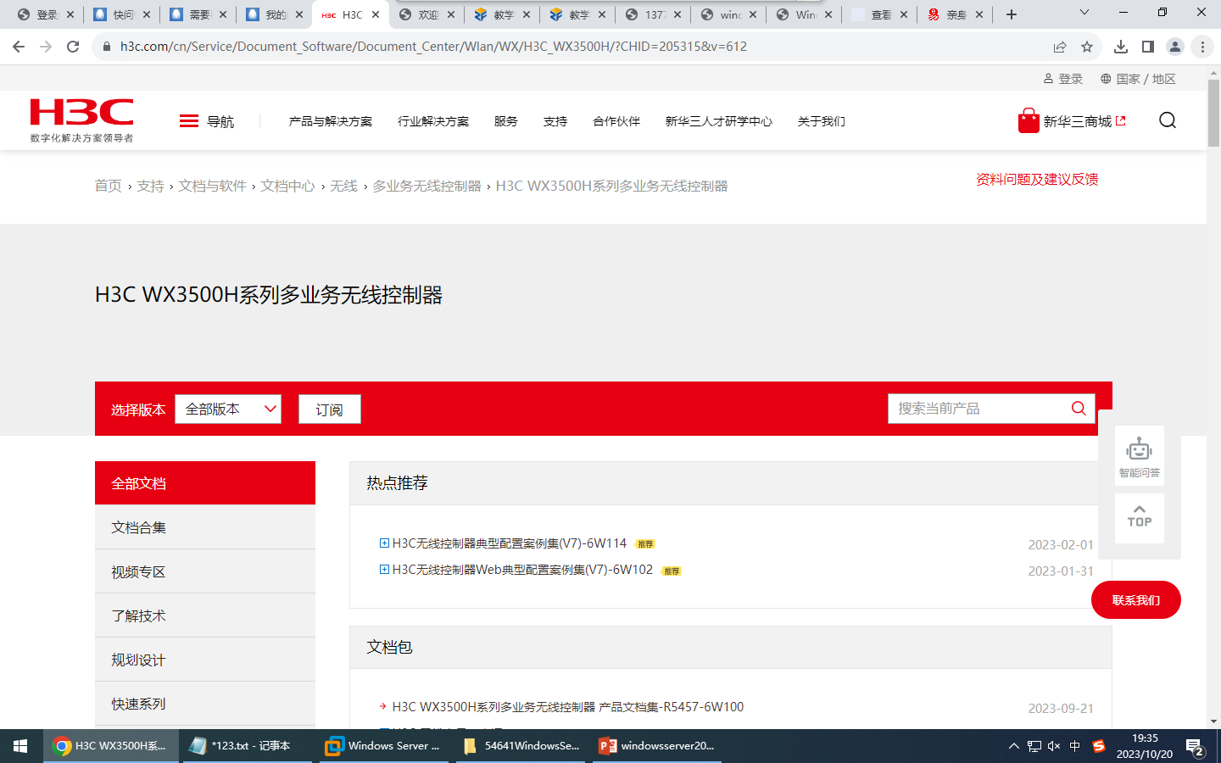Select 了解技术 in the left sidebar
Screen dimensions: 1221x763
tap(205, 615)
